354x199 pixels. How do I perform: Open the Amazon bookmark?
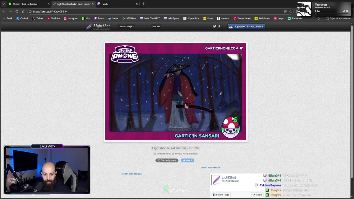click(x=223, y=19)
